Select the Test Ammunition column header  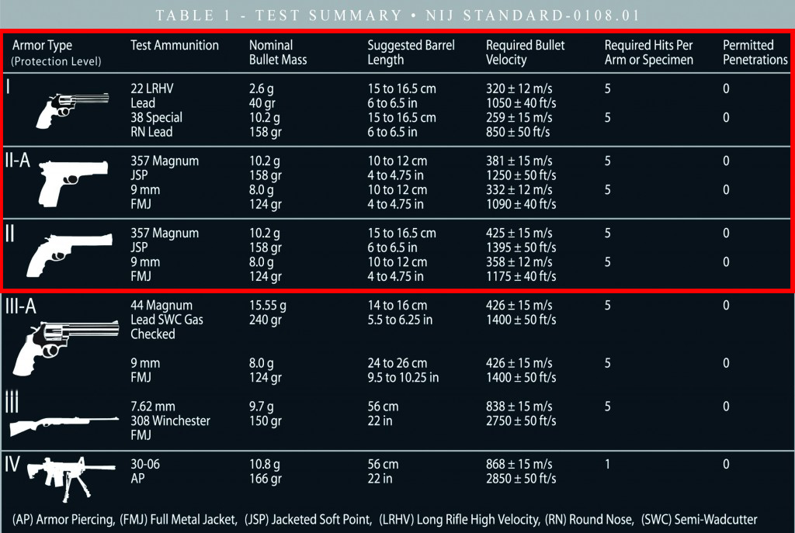tap(175, 45)
